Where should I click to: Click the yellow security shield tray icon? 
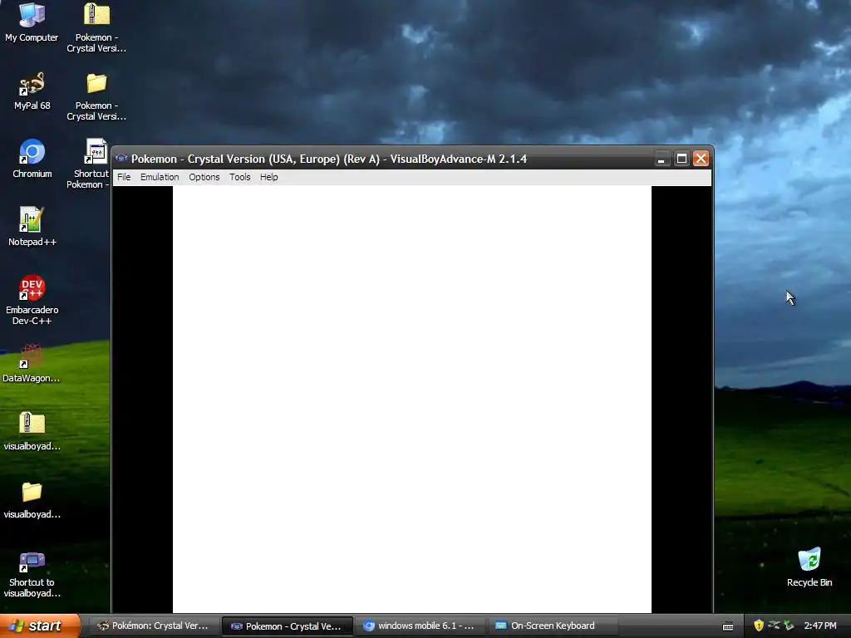coord(759,626)
